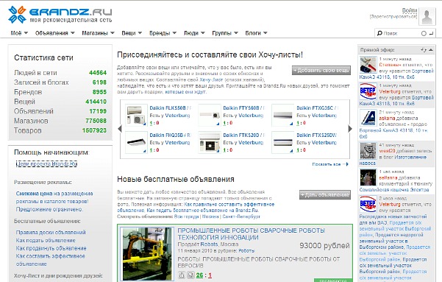Open the Войти login link
Viewport: 442px width, 282px height.
point(410,10)
